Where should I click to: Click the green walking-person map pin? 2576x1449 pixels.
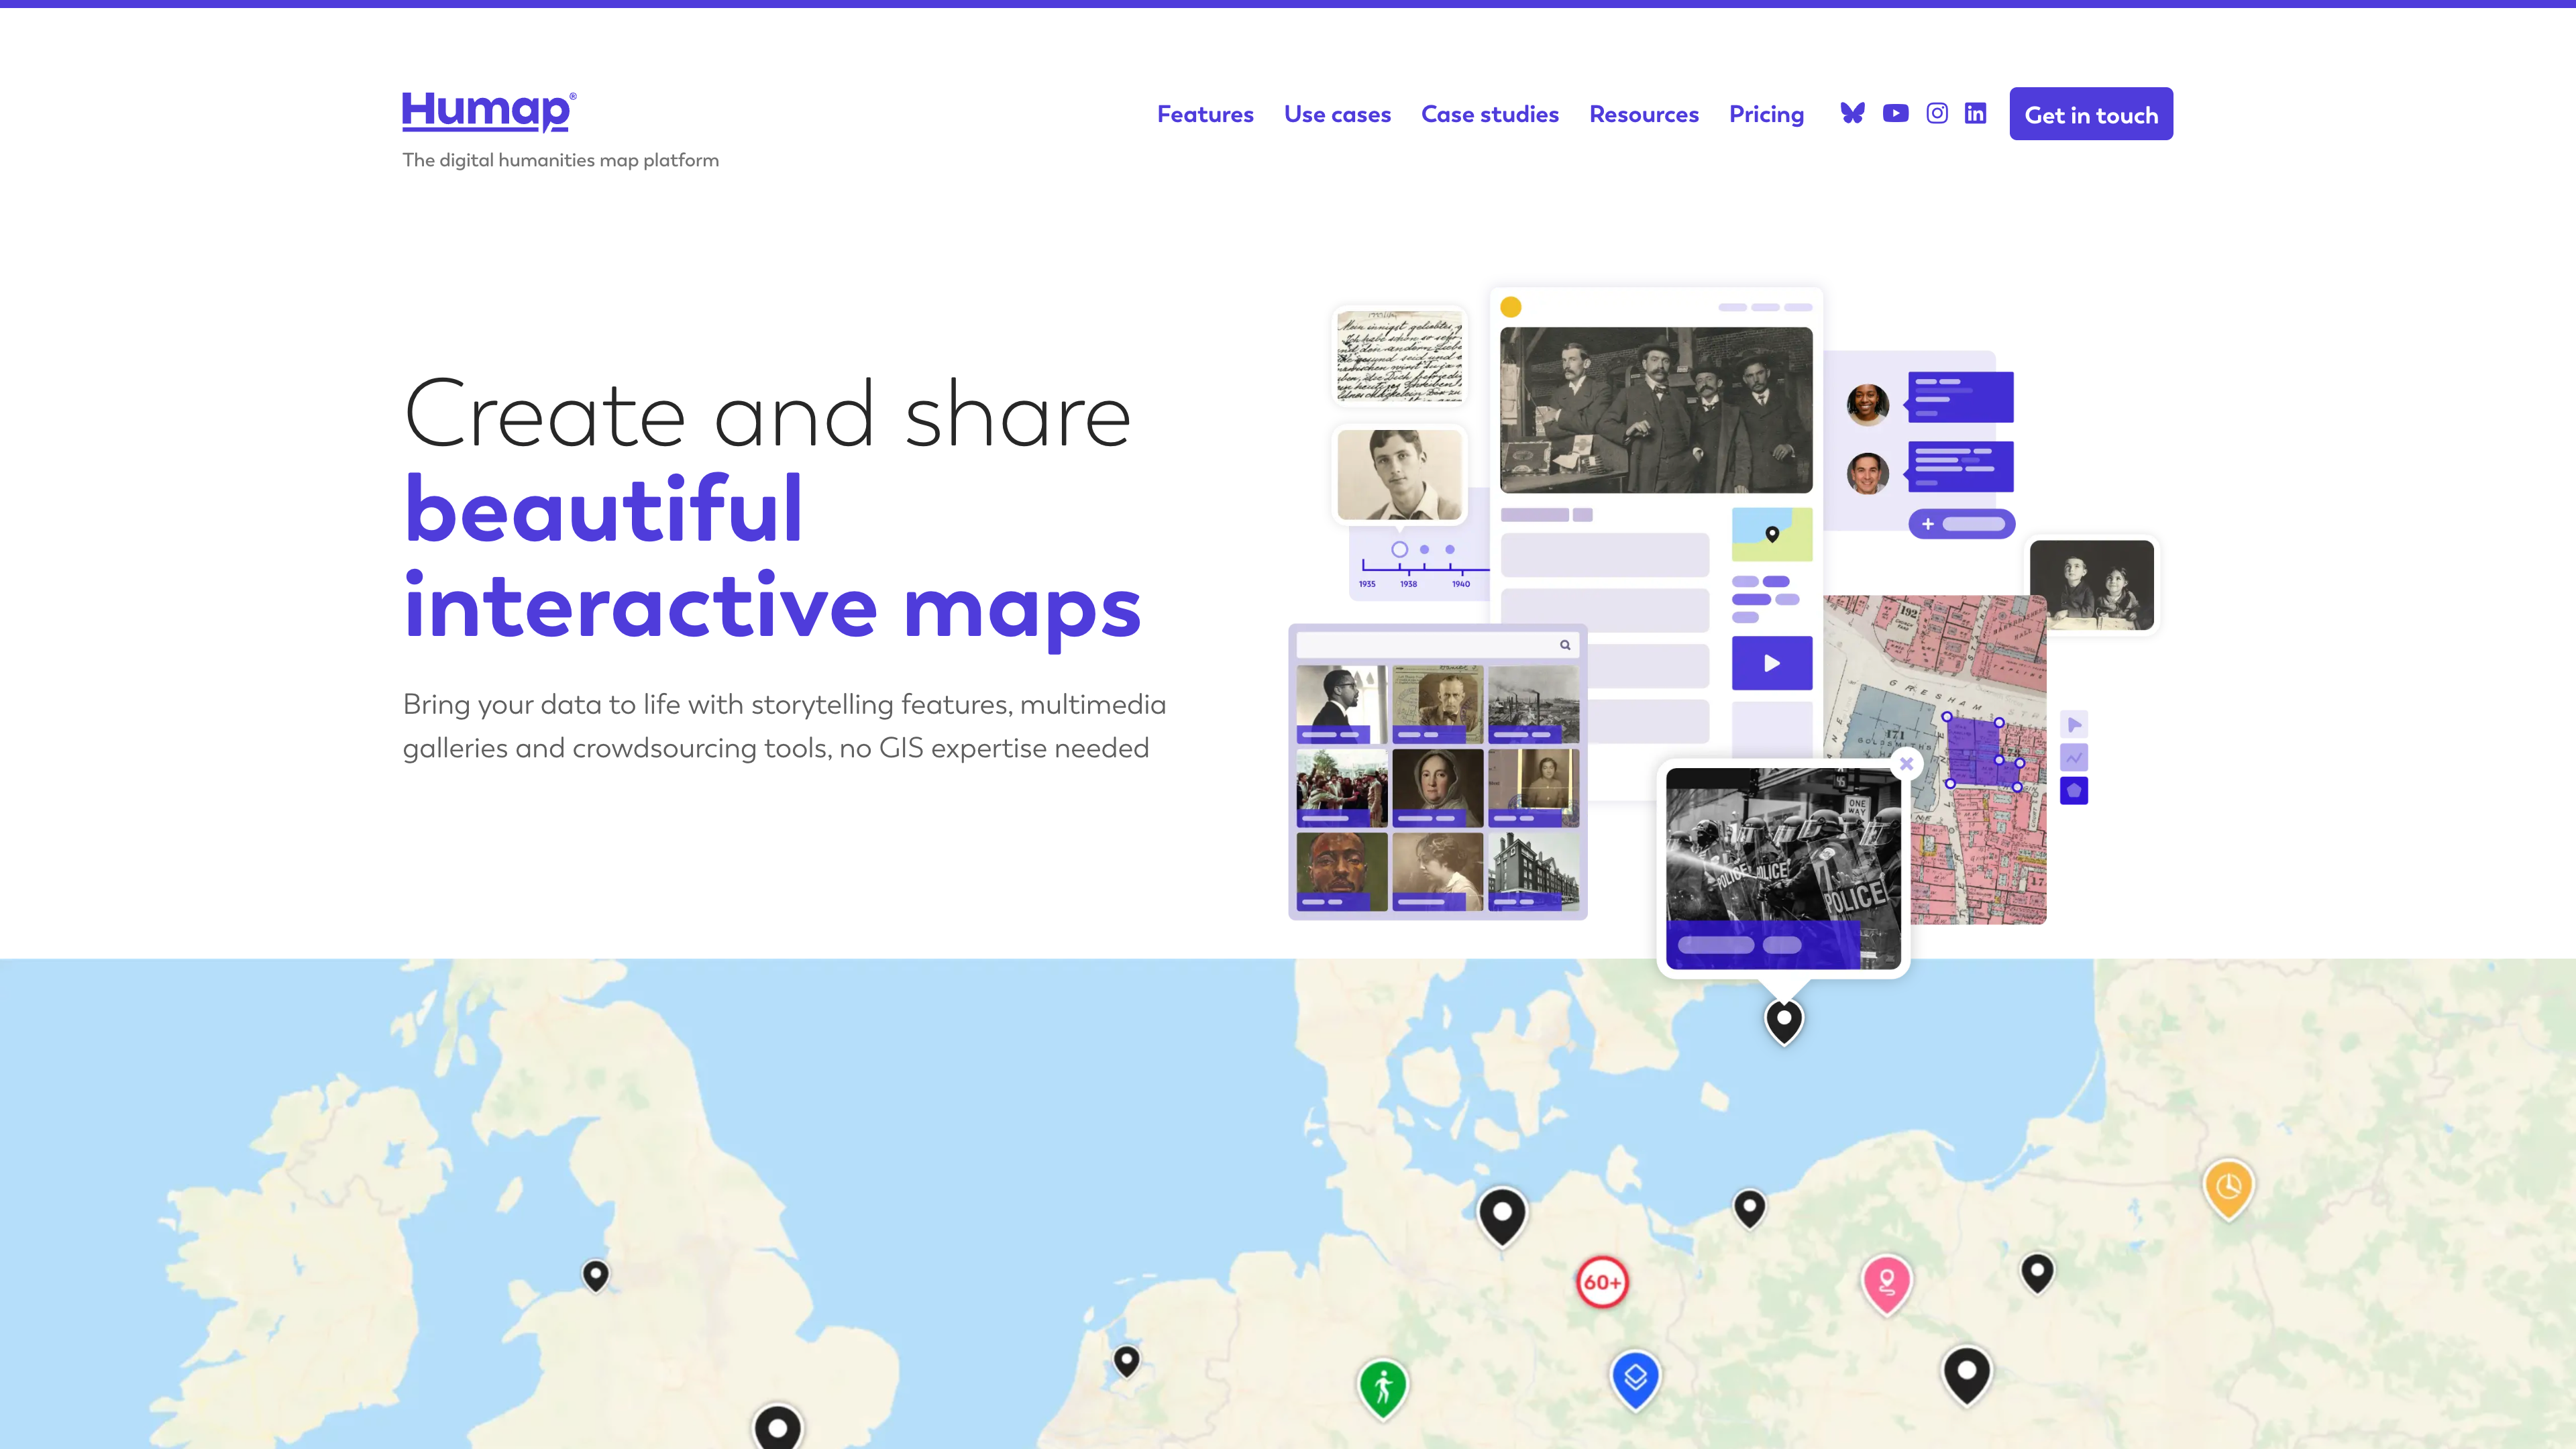click(x=1383, y=1386)
